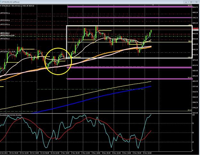Click the '5 Nov 14:00' time label
Image resolution: width=200 pixels, height=155 pixels.
coord(127,153)
